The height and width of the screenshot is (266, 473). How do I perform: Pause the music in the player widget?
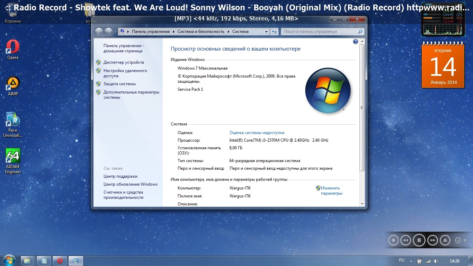point(419,240)
